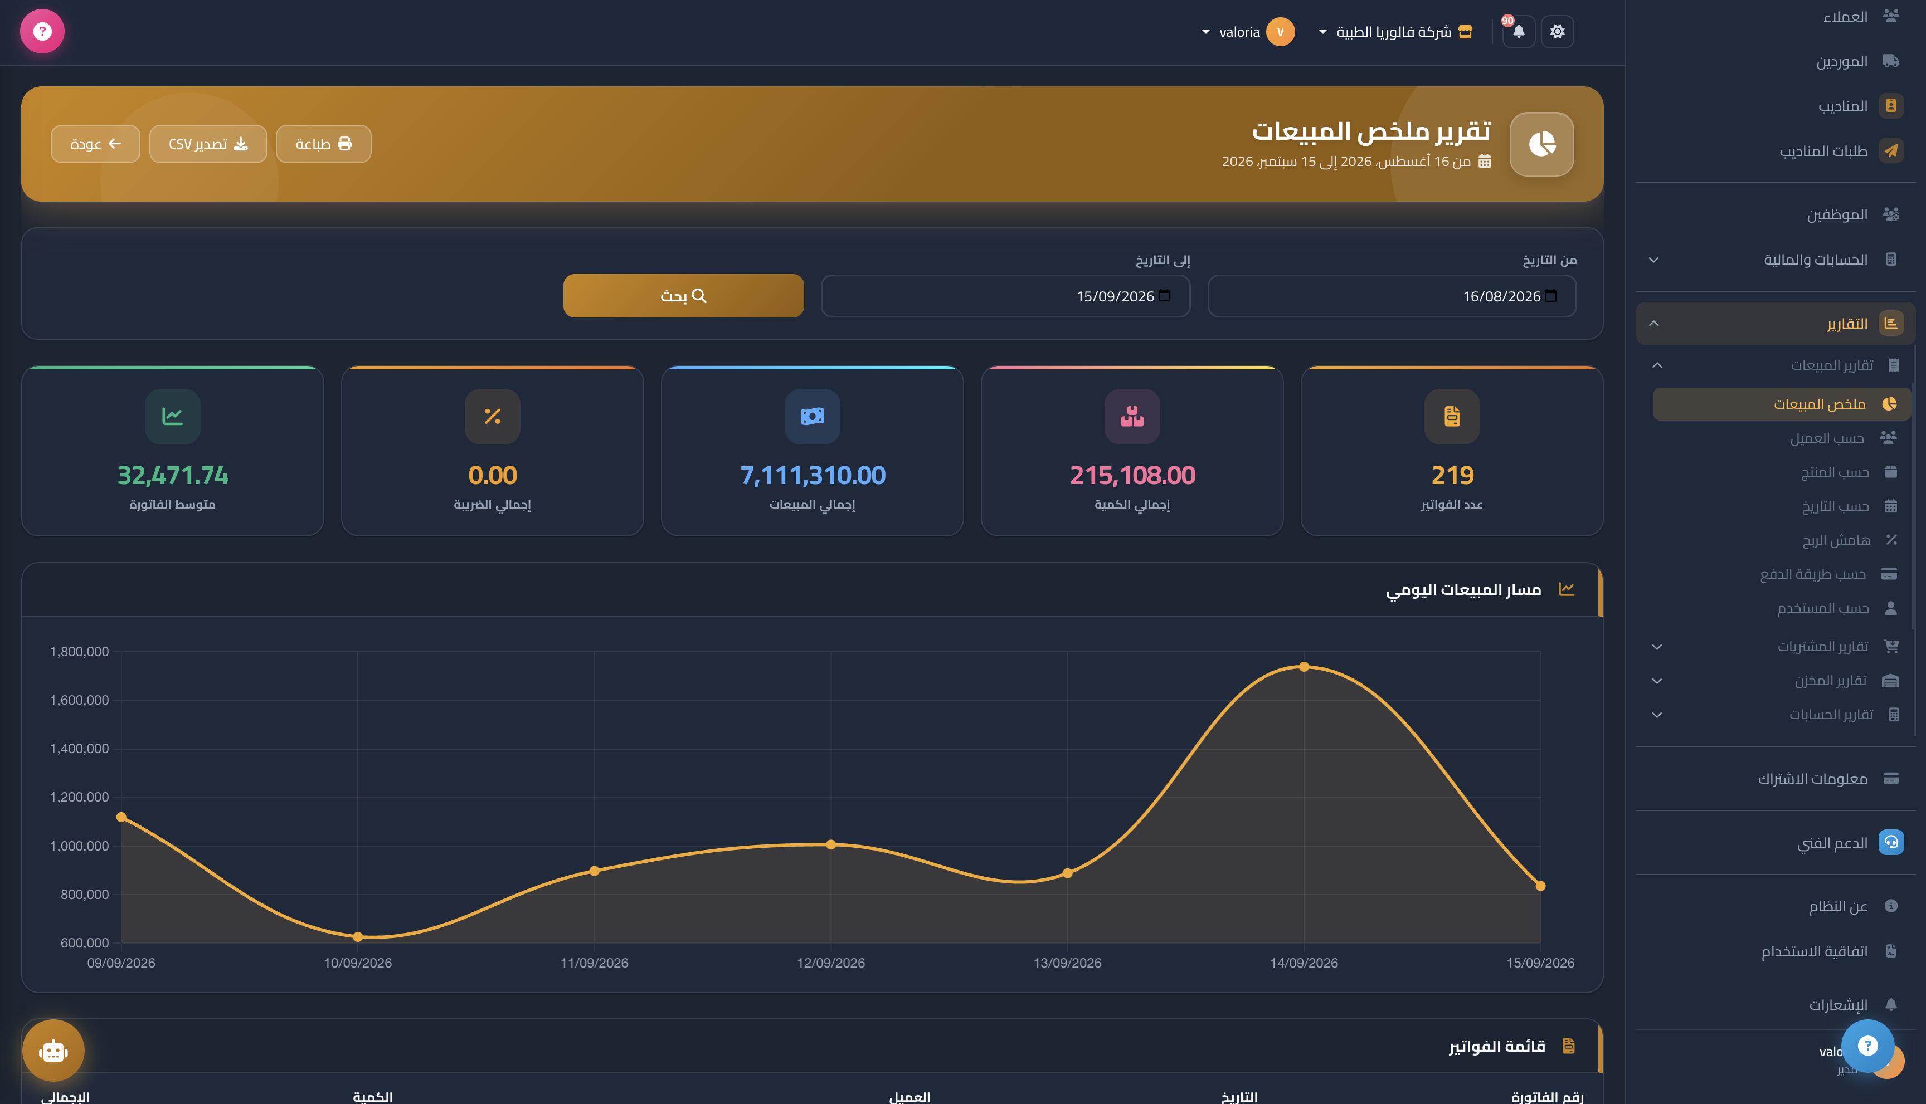Click the average invoice chart icon

click(172, 416)
